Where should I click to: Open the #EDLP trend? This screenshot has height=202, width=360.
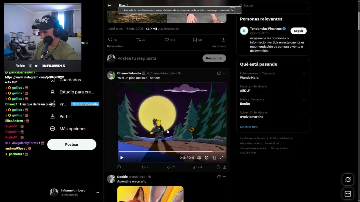tap(245, 91)
